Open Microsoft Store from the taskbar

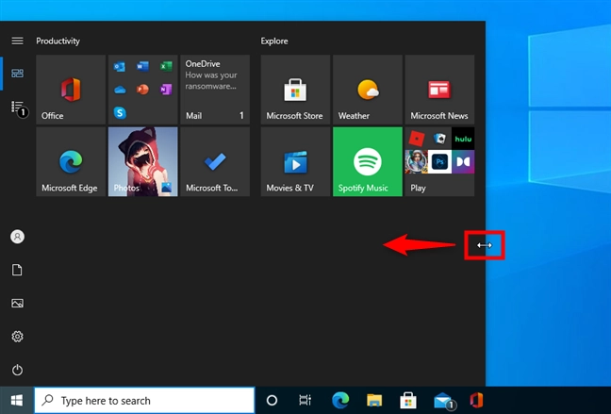coord(408,401)
